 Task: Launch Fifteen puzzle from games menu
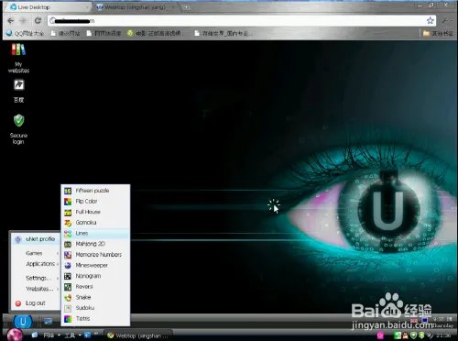click(x=95, y=191)
